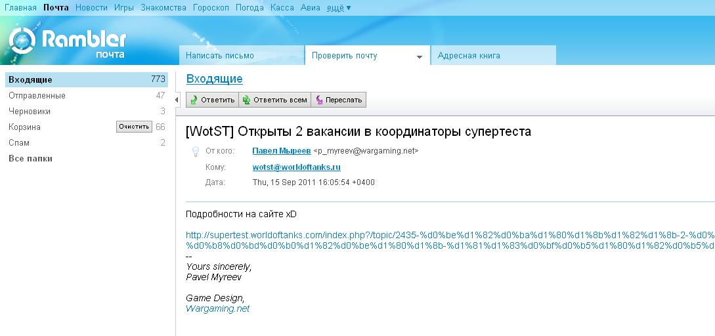Open Новости in top navigation
This screenshot has width=715, height=336.
pos(92,8)
